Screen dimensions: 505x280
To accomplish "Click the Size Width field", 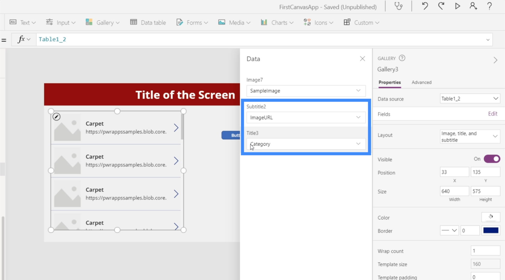I will click(x=454, y=191).
